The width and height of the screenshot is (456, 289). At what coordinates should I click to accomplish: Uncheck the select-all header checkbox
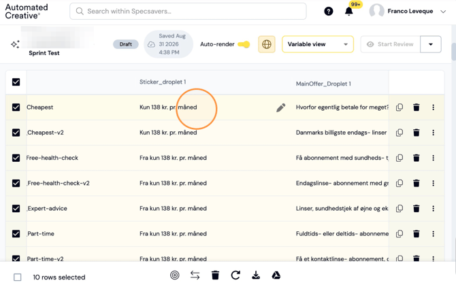16,82
